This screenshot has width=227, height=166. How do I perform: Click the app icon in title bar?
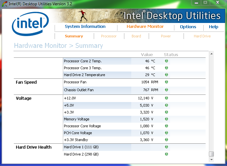5,4
